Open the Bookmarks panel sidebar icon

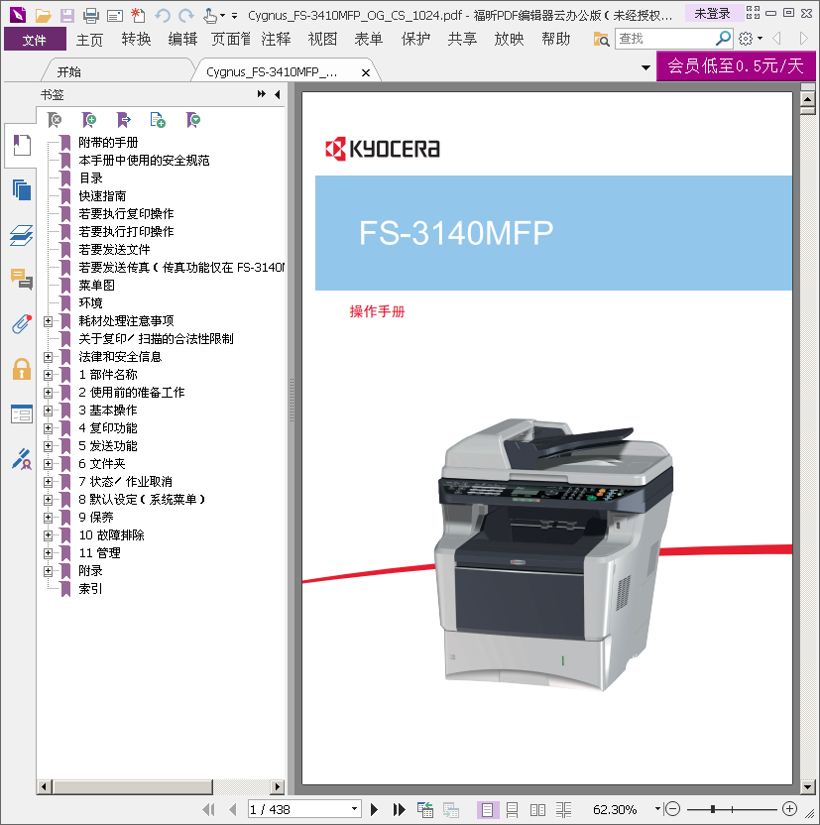pyautogui.click(x=22, y=145)
